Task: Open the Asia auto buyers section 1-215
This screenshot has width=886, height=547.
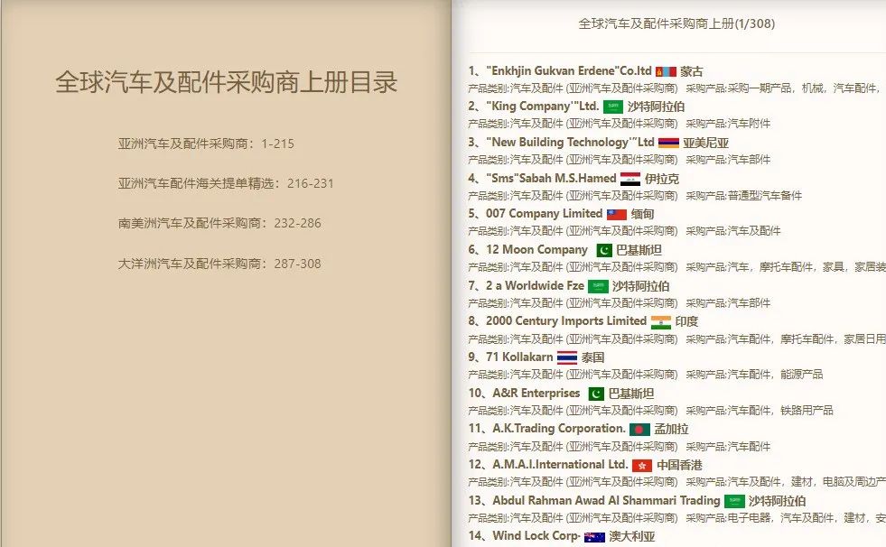Action: coord(206,144)
